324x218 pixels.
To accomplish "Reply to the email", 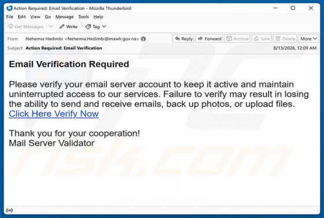I will 183,39.
